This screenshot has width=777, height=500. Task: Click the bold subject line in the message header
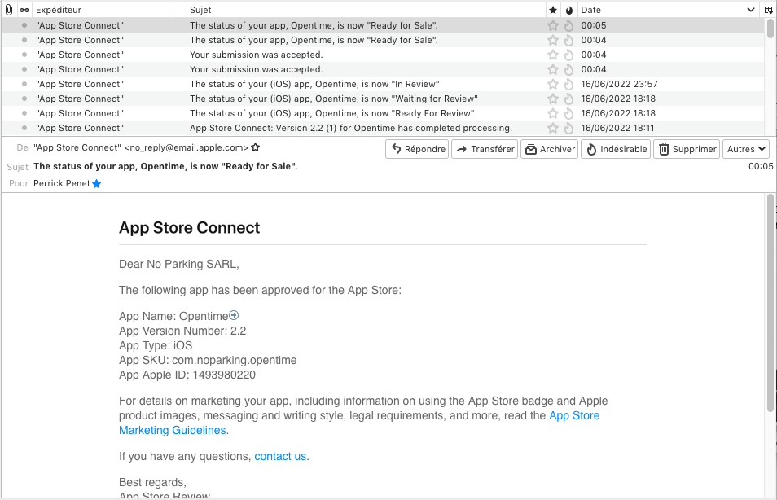165,166
